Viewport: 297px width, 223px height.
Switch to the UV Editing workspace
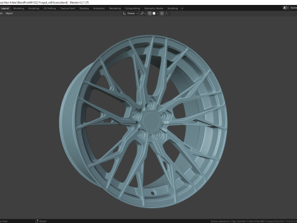point(49,9)
